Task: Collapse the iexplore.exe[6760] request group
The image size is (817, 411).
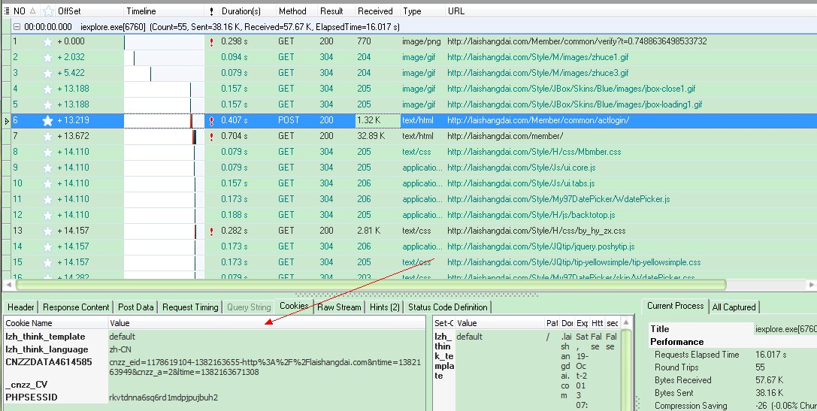Action: 17,27
